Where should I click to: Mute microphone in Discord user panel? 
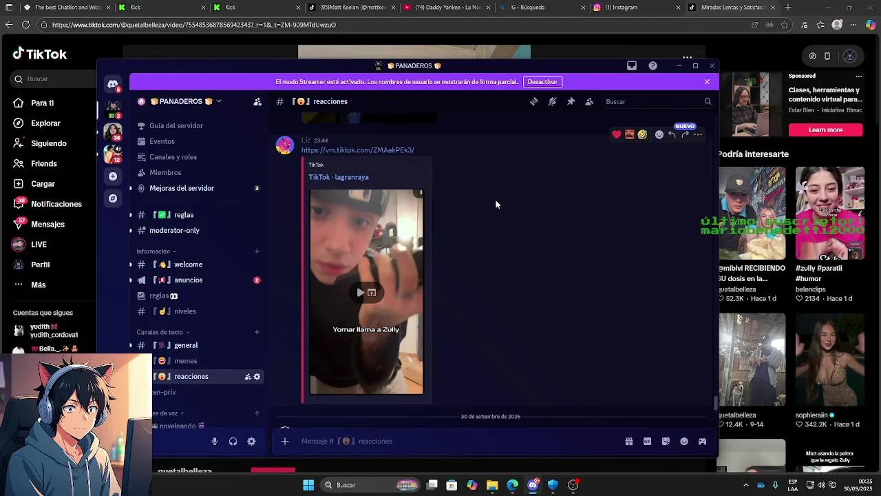click(215, 442)
